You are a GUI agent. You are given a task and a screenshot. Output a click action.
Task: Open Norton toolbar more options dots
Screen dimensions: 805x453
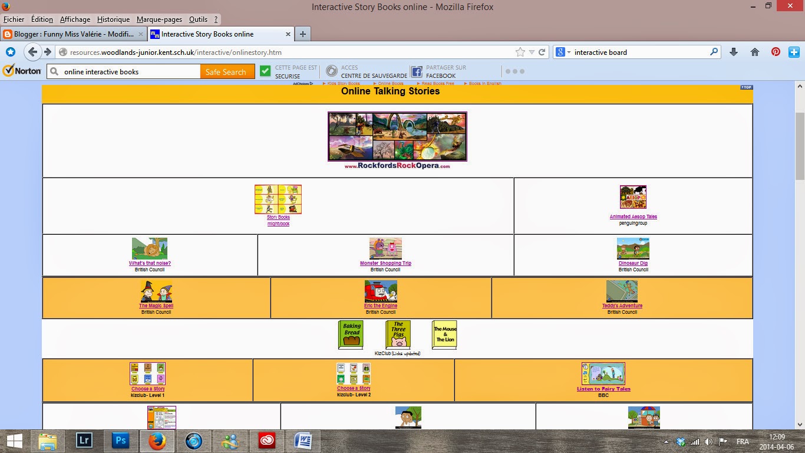514,71
